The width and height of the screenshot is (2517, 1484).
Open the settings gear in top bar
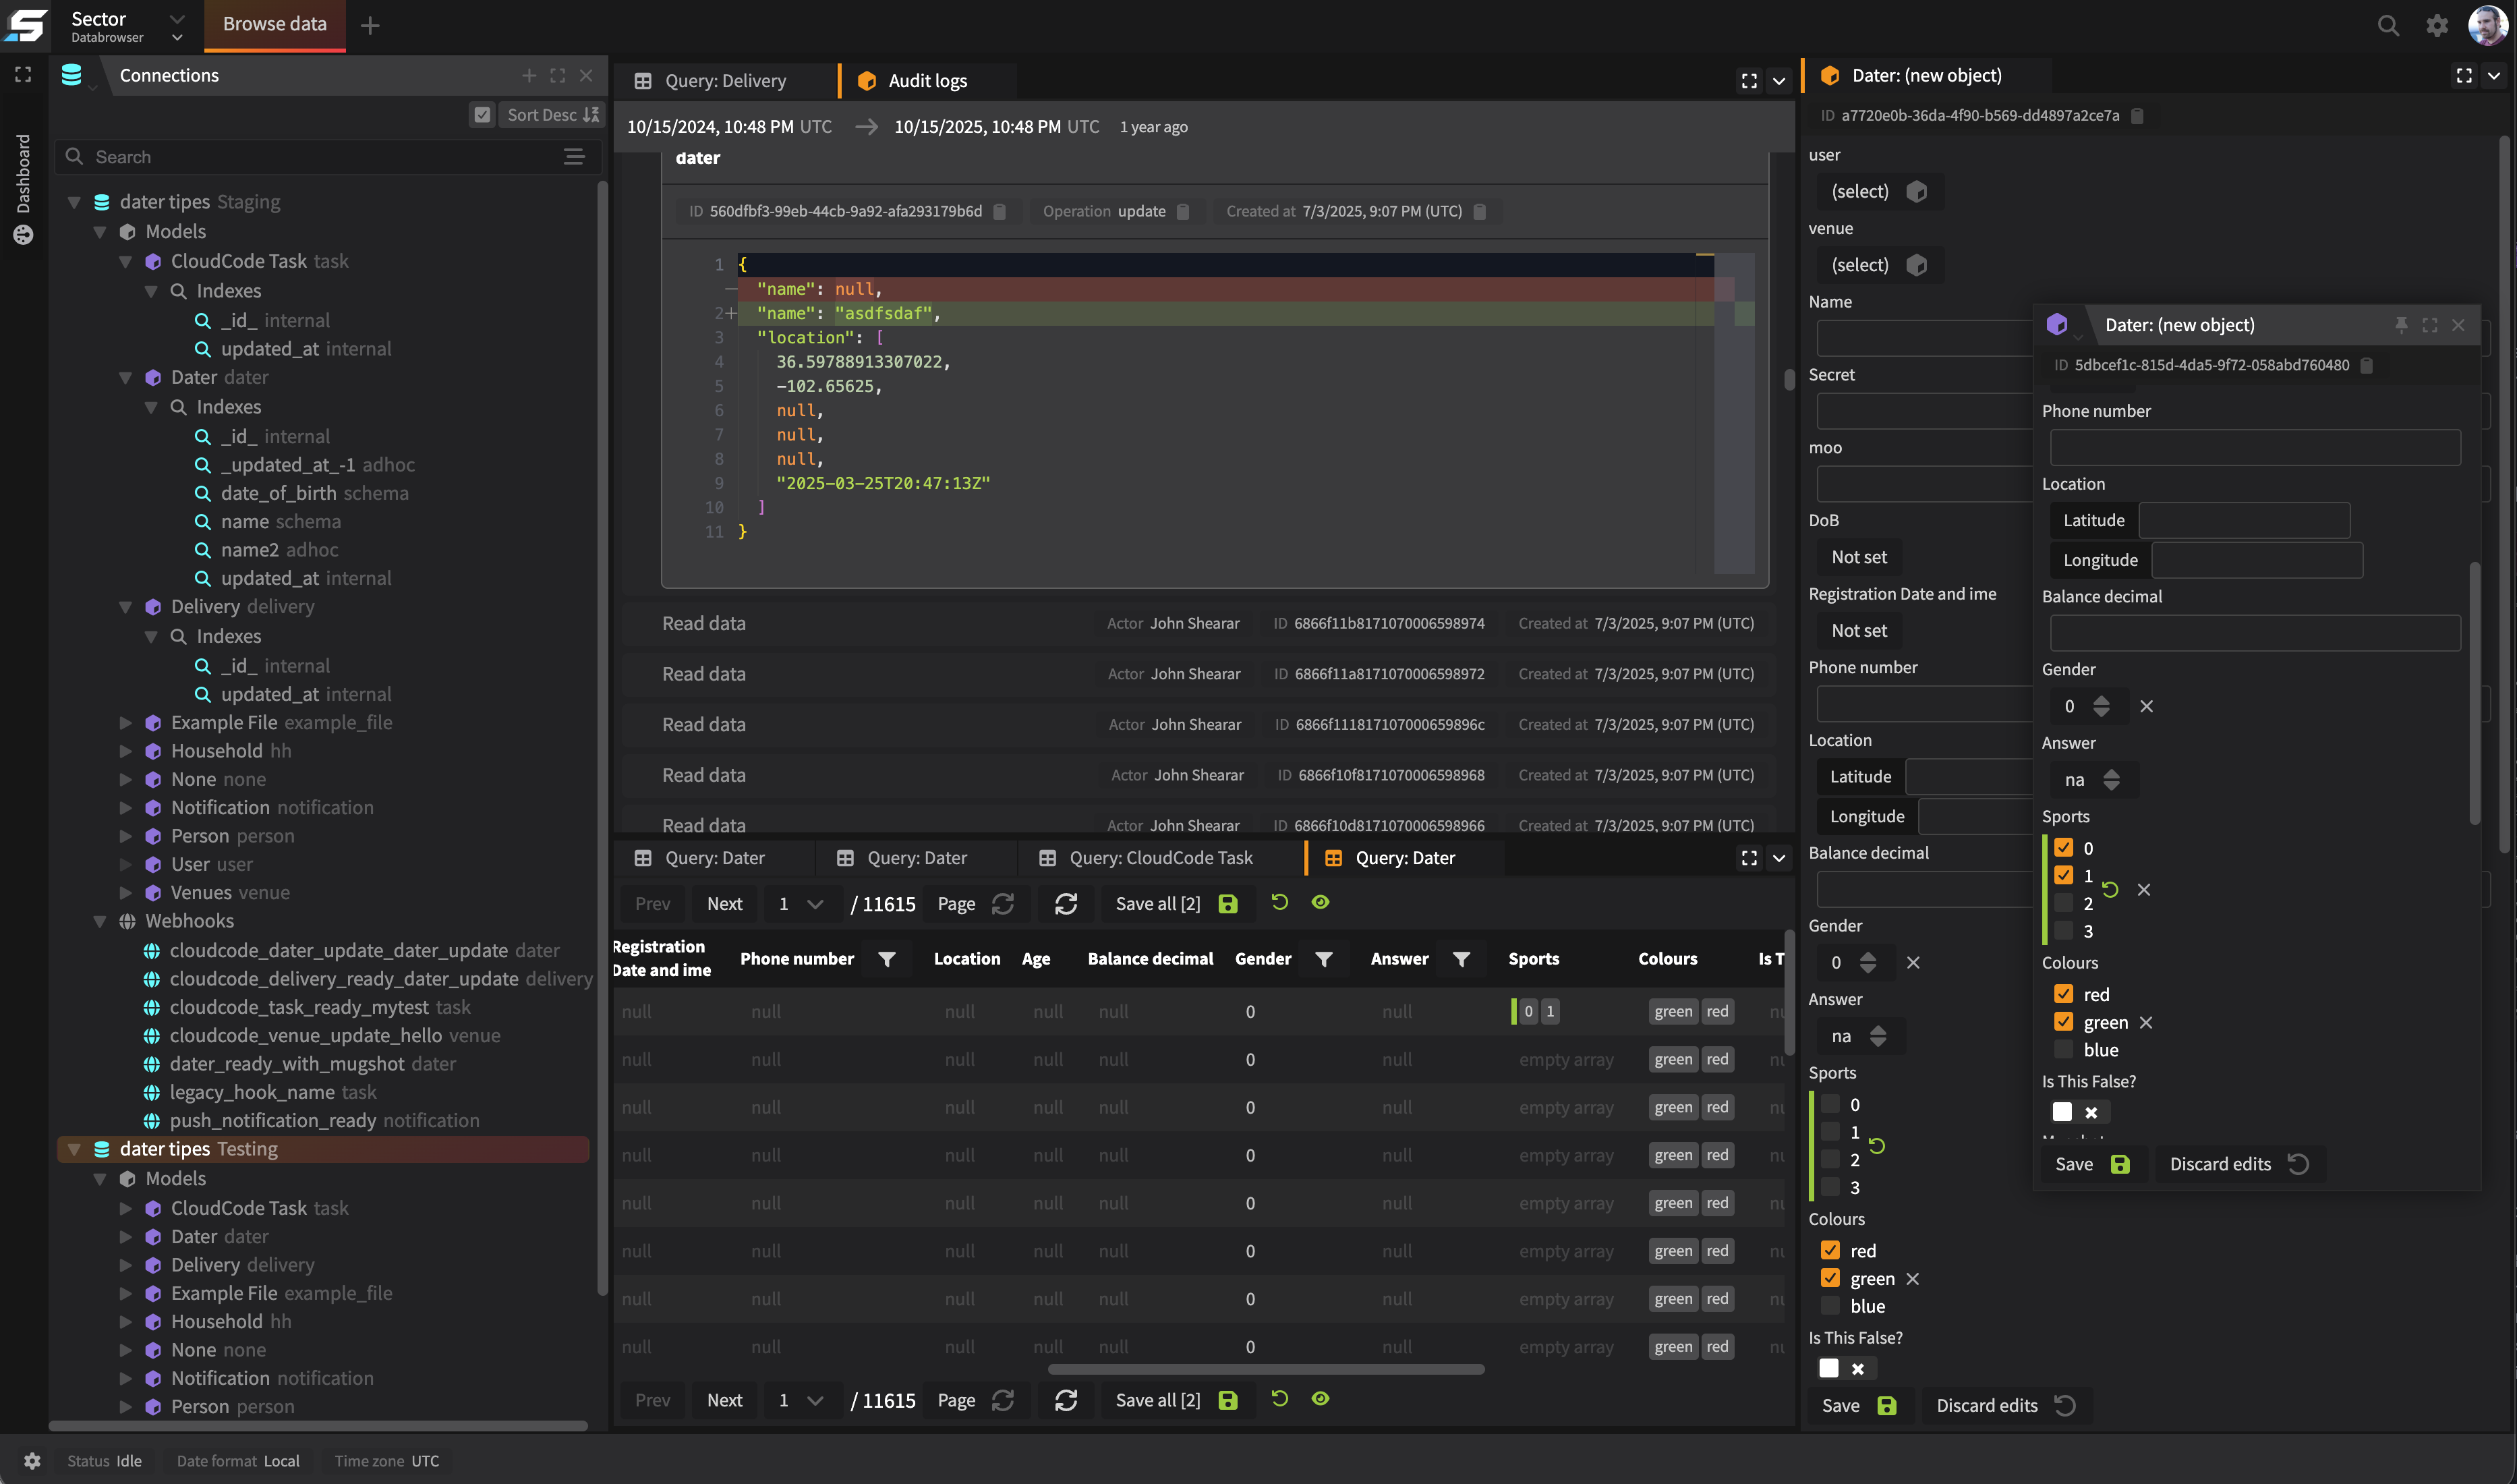[x=2437, y=25]
